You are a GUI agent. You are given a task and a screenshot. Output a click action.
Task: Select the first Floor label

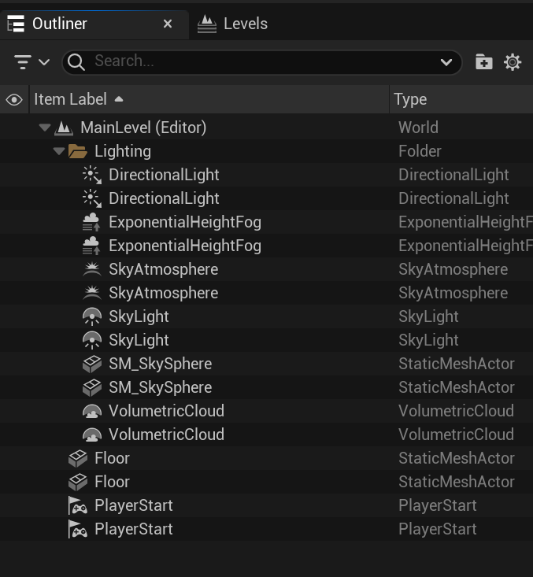click(112, 458)
